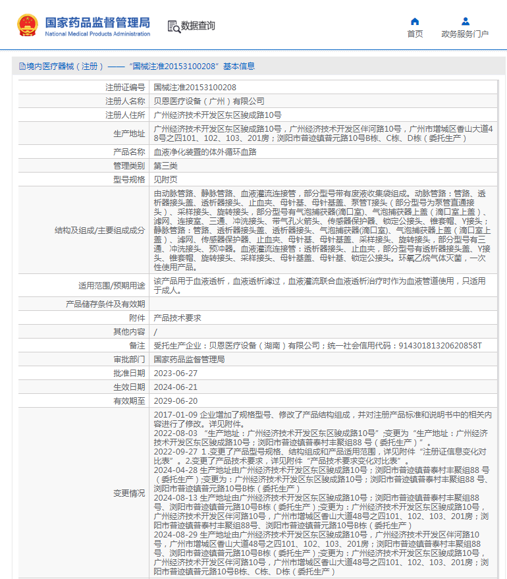
Task: Click the national emblem logo
Action: click(28, 25)
